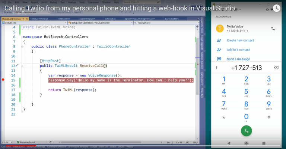Open the Solution Explorer side tab
The image size is (286, 149).
point(202,61)
